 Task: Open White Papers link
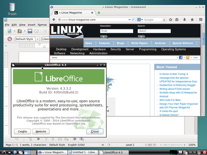(139, 43)
